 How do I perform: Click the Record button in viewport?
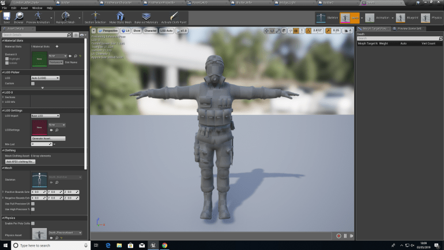pyautogui.click(x=338, y=236)
